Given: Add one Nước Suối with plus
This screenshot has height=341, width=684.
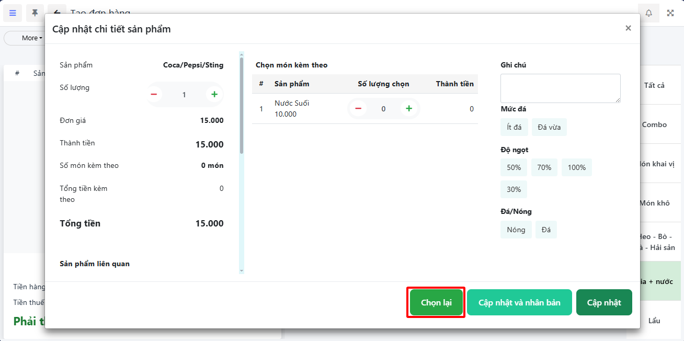Looking at the screenshot, I should tap(409, 109).
